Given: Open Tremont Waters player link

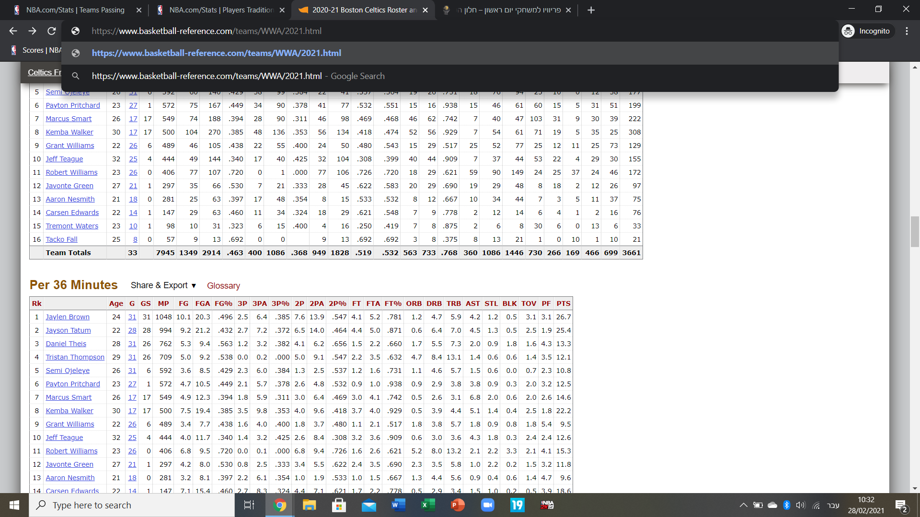Looking at the screenshot, I should (x=72, y=226).
